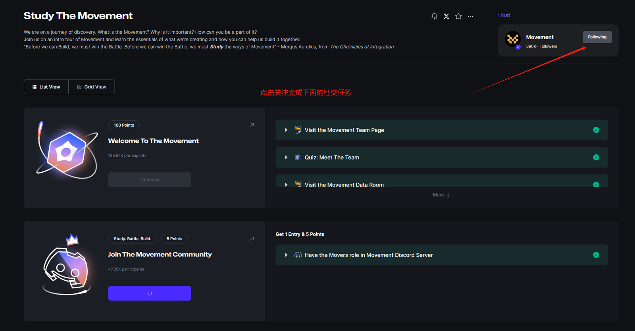The height and width of the screenshot is (331, 635).
Task: Click the document icon beside Visit the Movement Data Room
Action: click(x=298, y=184)
